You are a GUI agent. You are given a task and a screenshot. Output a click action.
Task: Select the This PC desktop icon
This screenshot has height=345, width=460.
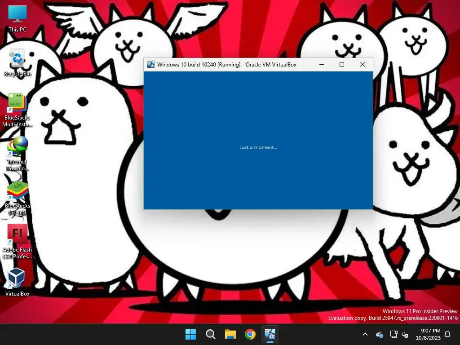(x=18, y=18)
